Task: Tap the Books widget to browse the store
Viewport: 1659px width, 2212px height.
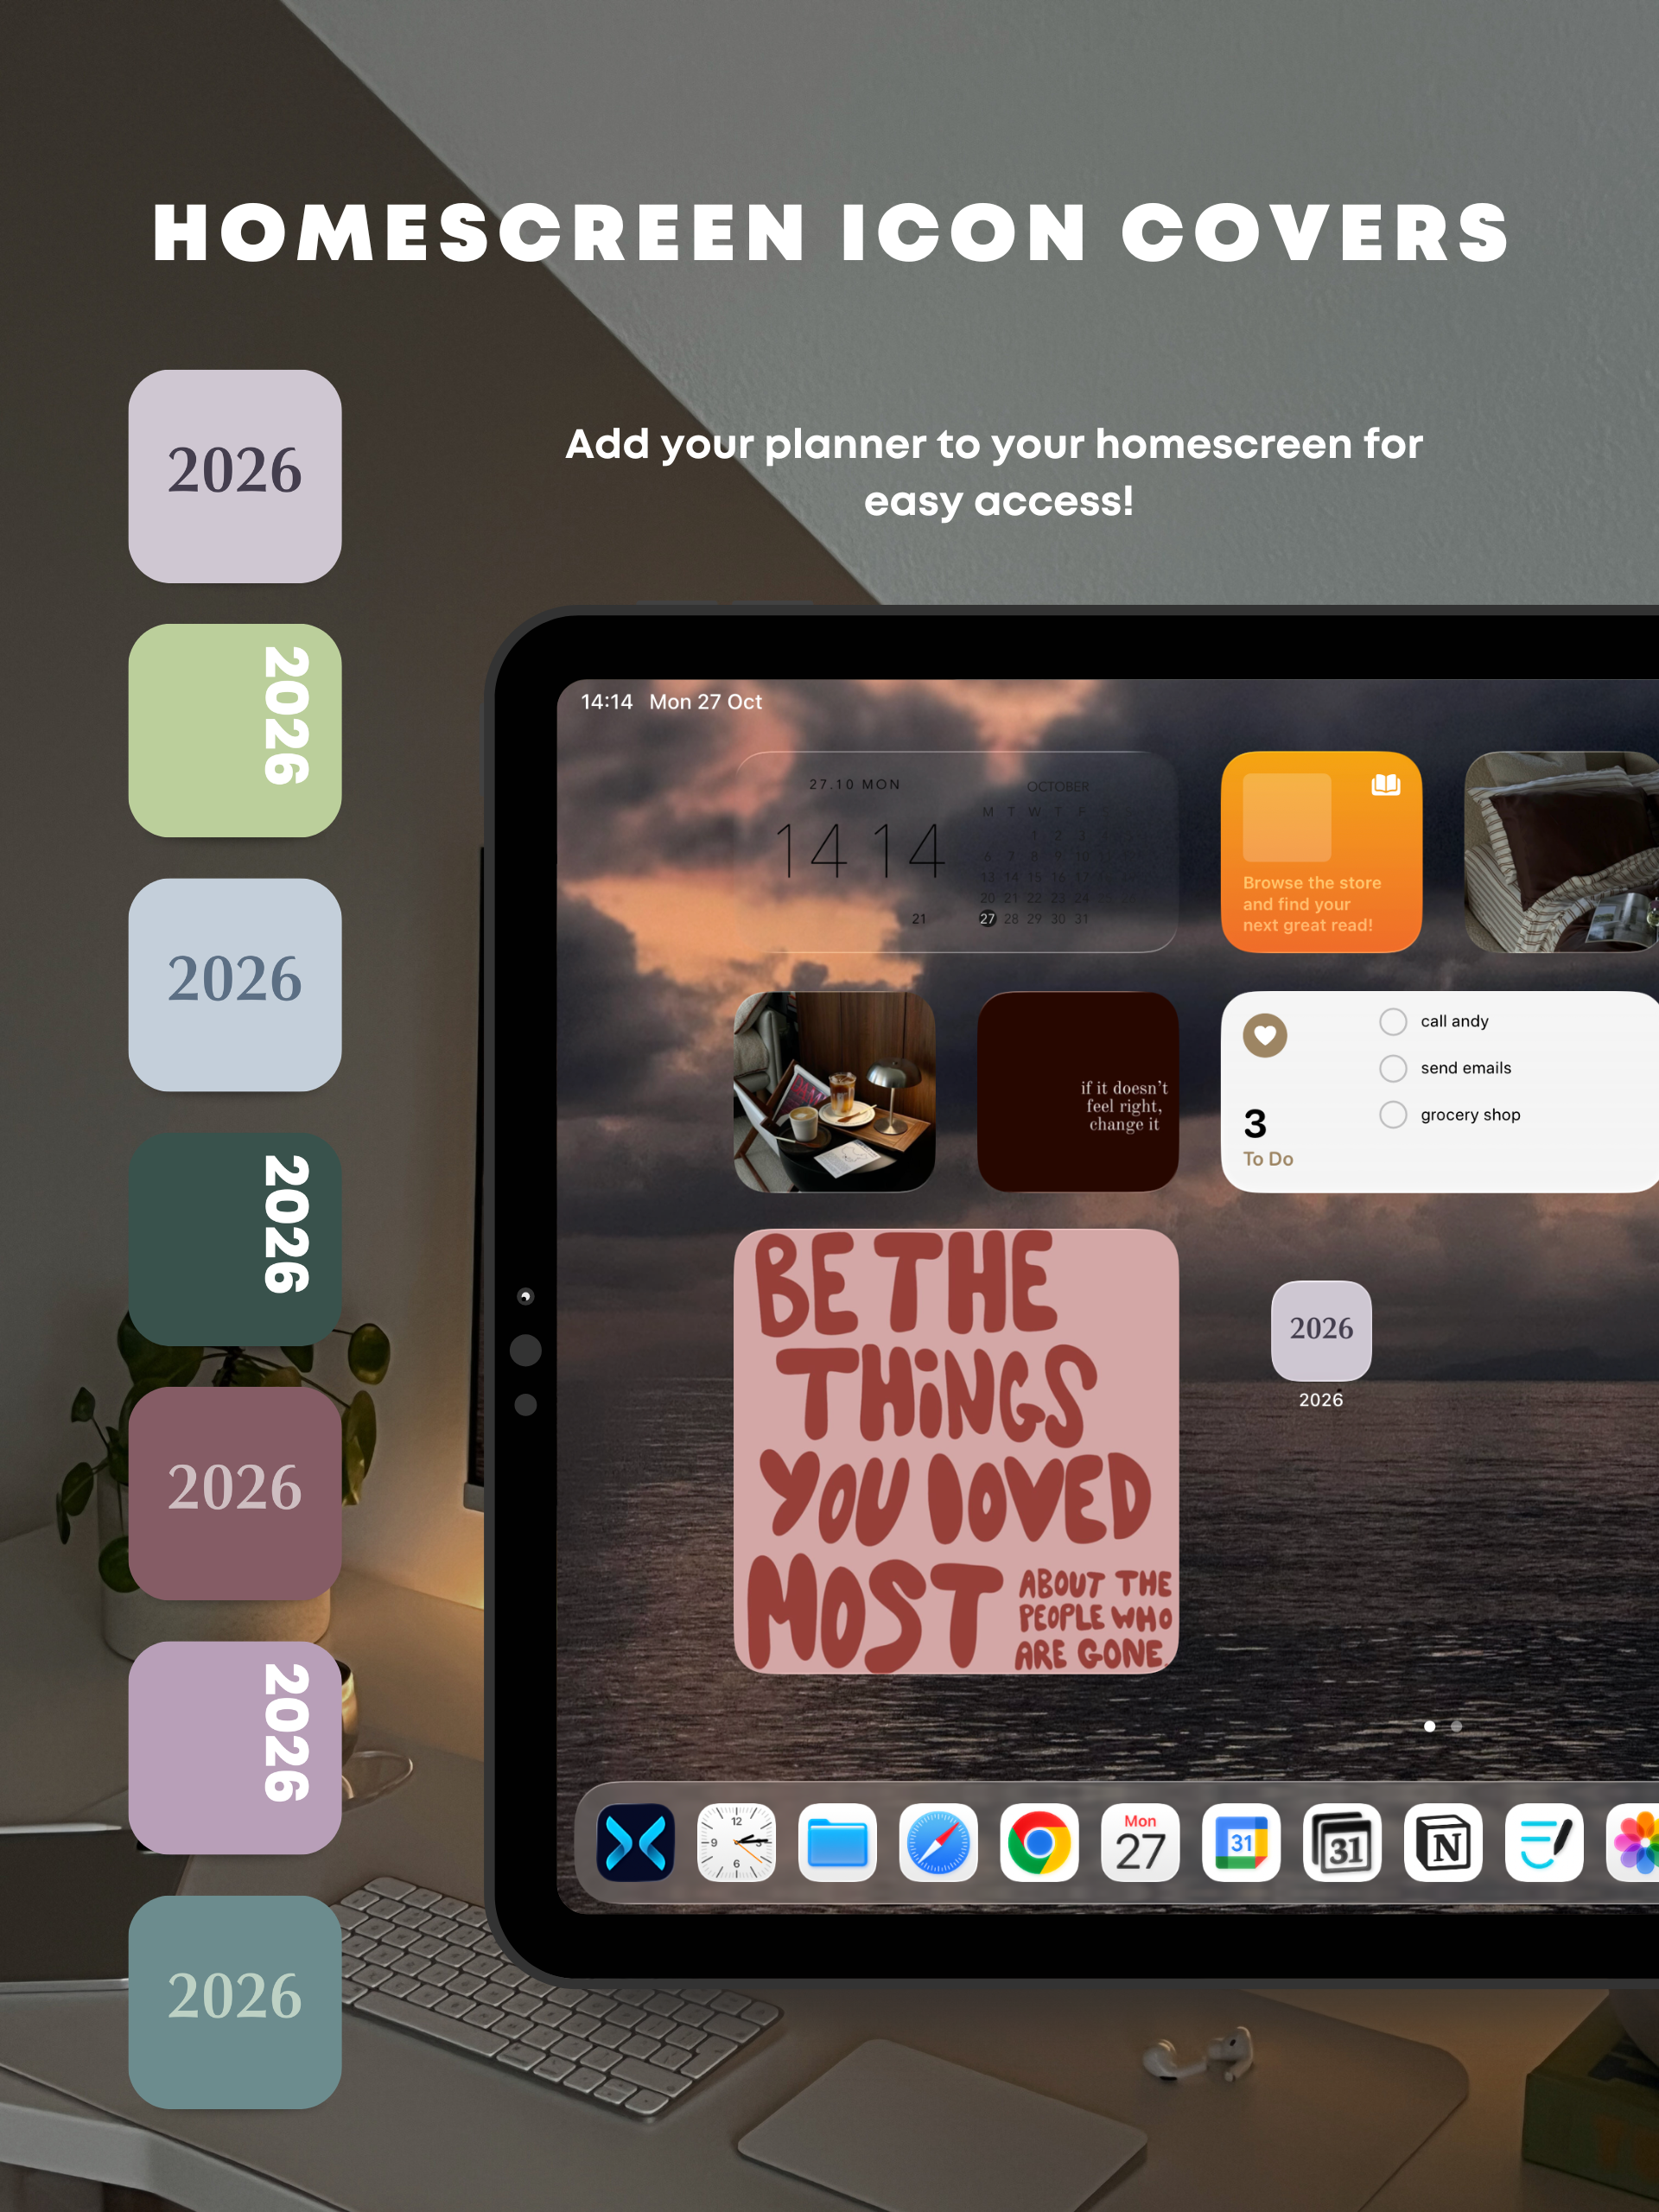Action: point(1321,852)
